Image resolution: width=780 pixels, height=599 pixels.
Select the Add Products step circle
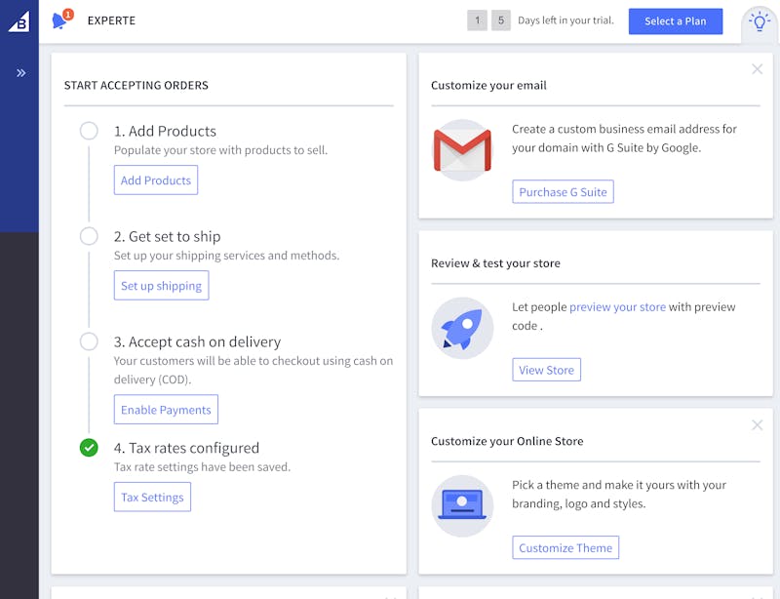pyautogui.click(x=89, y=131)
